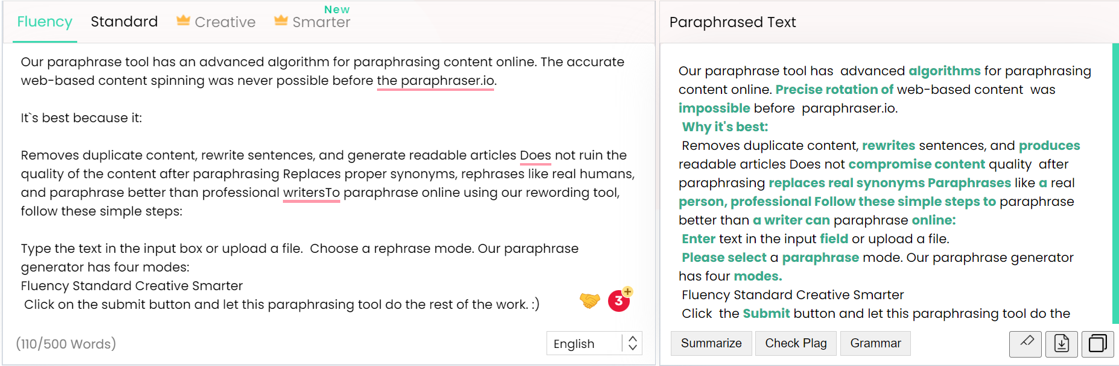Click the underlined word 'writersTo'
Screen dimensions: 1119x366
point(311,193)
